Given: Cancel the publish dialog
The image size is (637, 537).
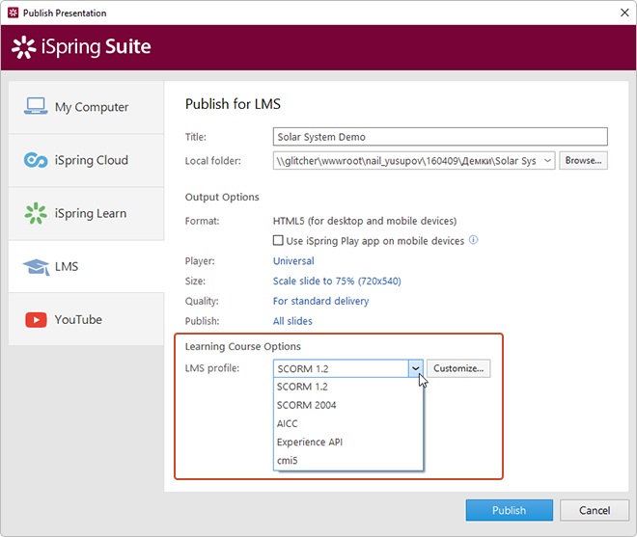Looking at the screenshot, I should (x=595, y=510).
